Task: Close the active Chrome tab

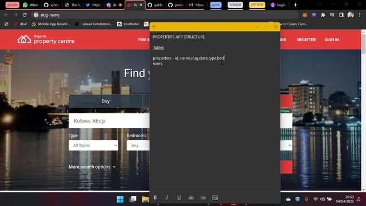Action: [x=141, y=5]
